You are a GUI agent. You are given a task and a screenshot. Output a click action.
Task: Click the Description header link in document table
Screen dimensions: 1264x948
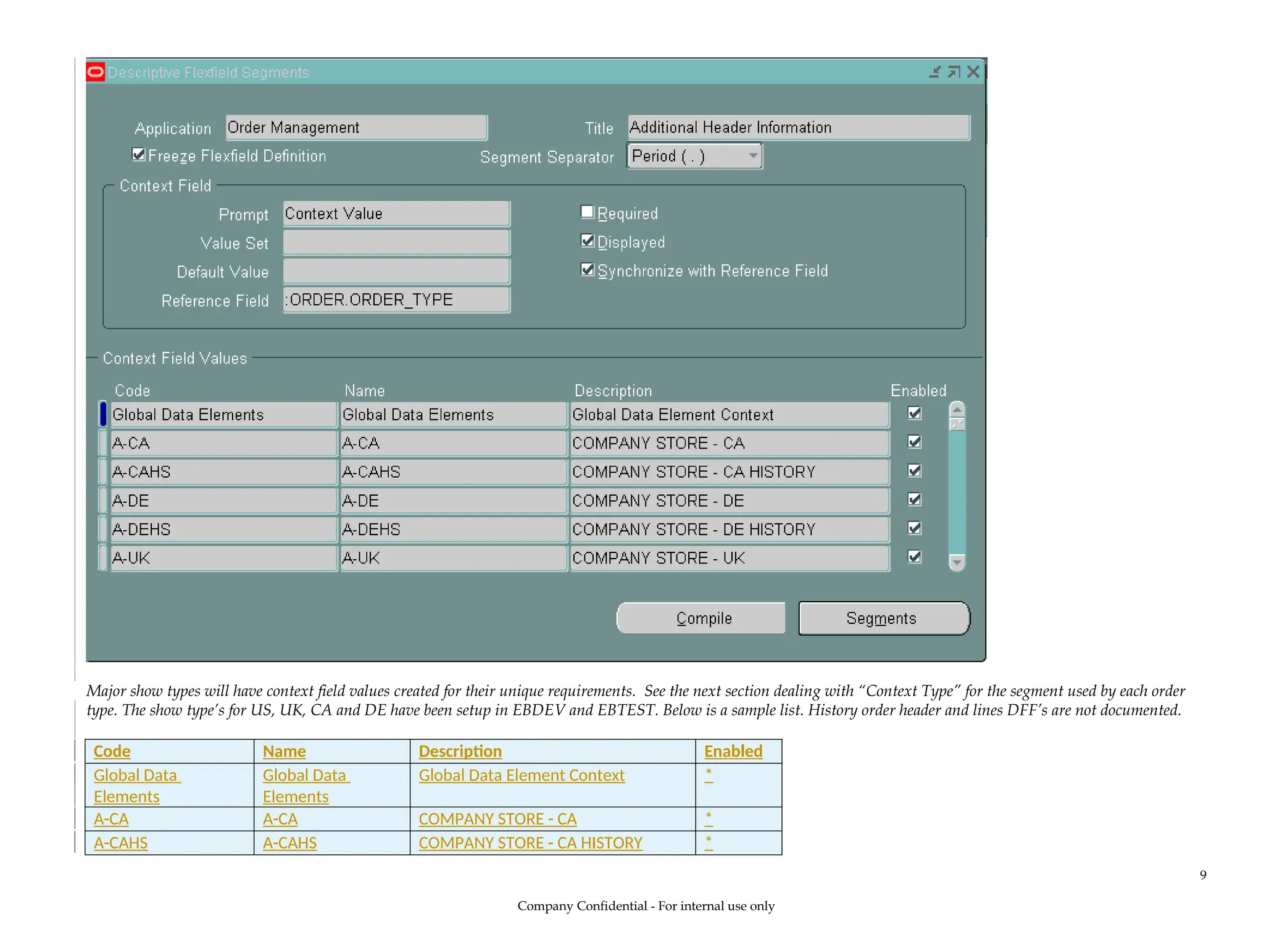click(460, 751)
